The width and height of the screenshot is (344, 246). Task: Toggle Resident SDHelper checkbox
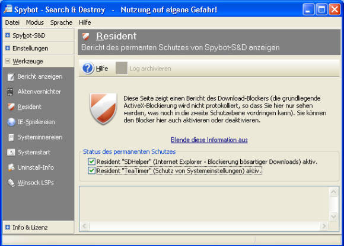pos(91,161)
